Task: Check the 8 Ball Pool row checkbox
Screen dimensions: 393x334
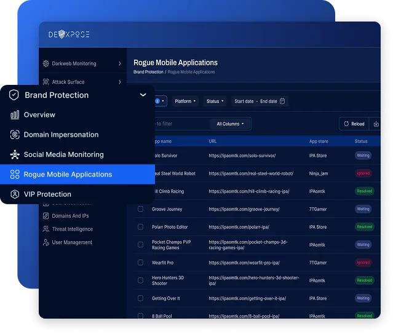Action: pyautogui.click(x=141, y=316)
